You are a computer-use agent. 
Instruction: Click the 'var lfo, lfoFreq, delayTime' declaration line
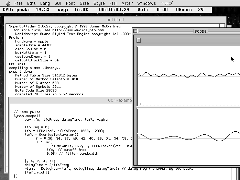(67, 120)
